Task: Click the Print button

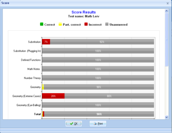Action: tap(98, 123)
